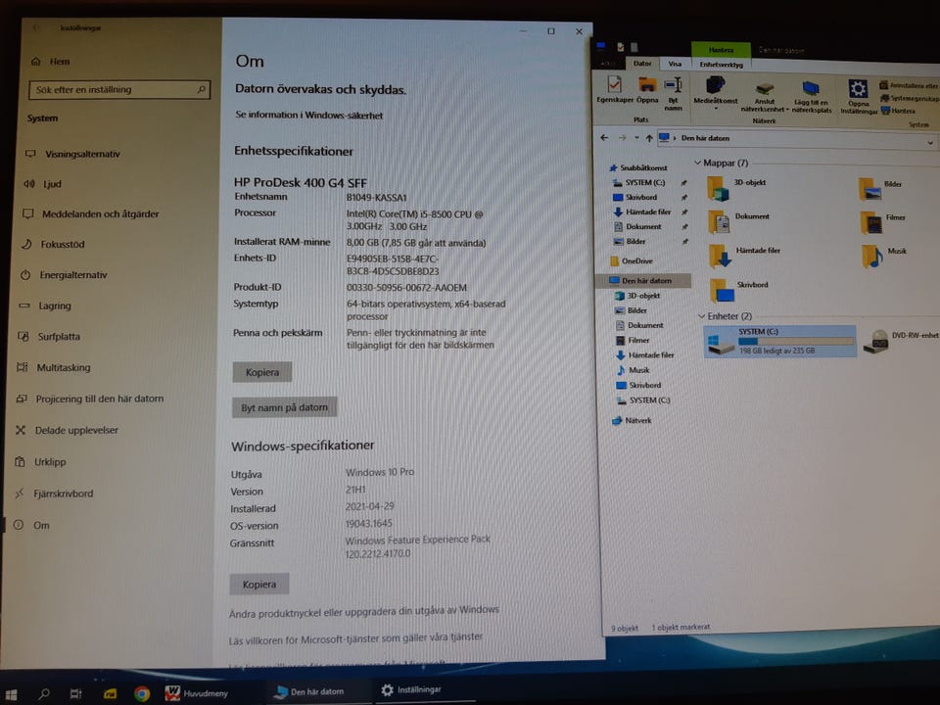The width and height of the screenshot is (940, 705).
Task: Open the Musik folder in Mappar
Action: point(883,256)
